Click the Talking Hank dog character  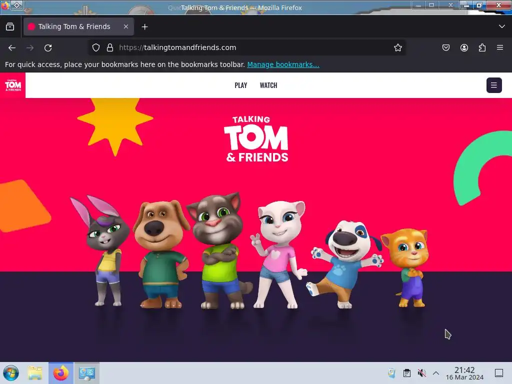pyautogui.click(x=344, y=264)
